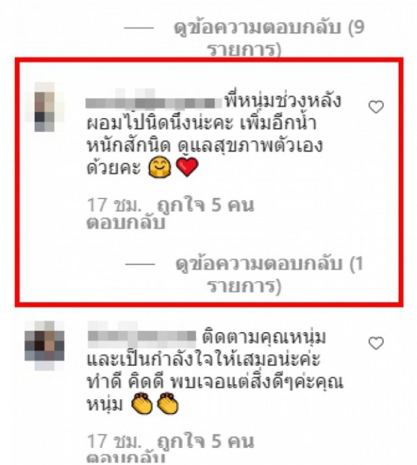Click ตอบกลับ under the ติดตามคุณหนุ่ม comment
The width and height of the screenshot is (417, 465).
pyautogui.click(x=126, y=458)
